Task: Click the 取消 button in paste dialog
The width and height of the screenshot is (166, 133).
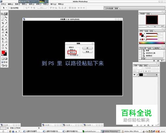Action: [87, 52]
